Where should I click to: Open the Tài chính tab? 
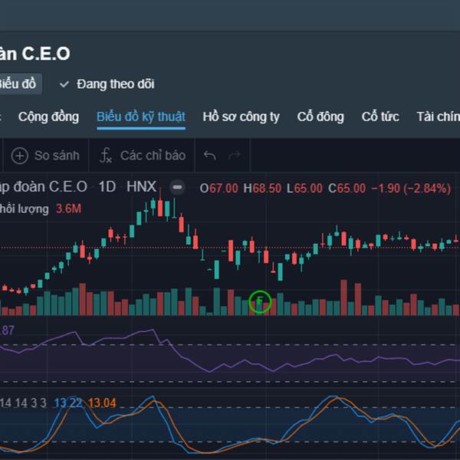[x=439, y=117]
